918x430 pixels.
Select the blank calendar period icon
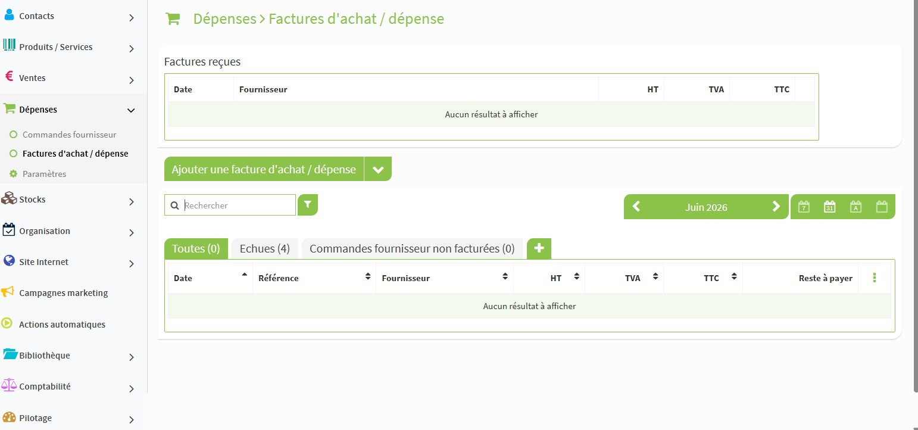882,207
